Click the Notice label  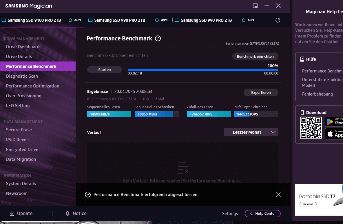pos(80,214)
